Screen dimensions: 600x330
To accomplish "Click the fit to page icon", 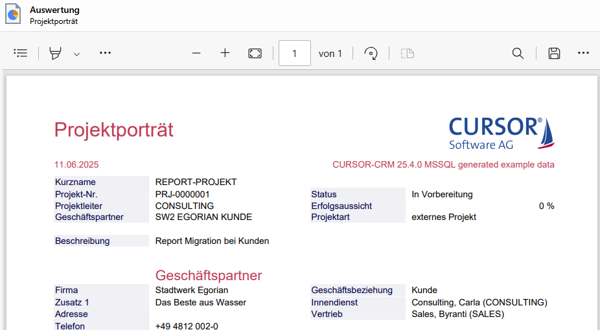I will pyautogui.click(x=255, y=53).
